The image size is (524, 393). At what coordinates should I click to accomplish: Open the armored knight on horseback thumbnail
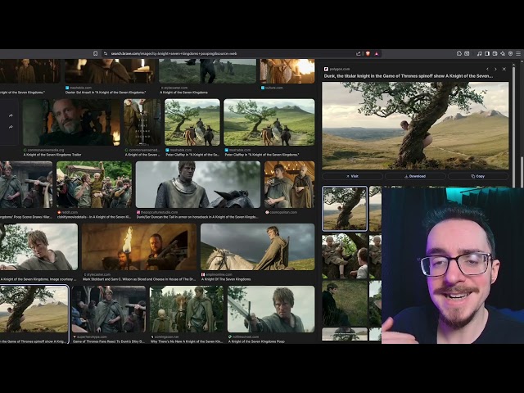click(198, 184)
